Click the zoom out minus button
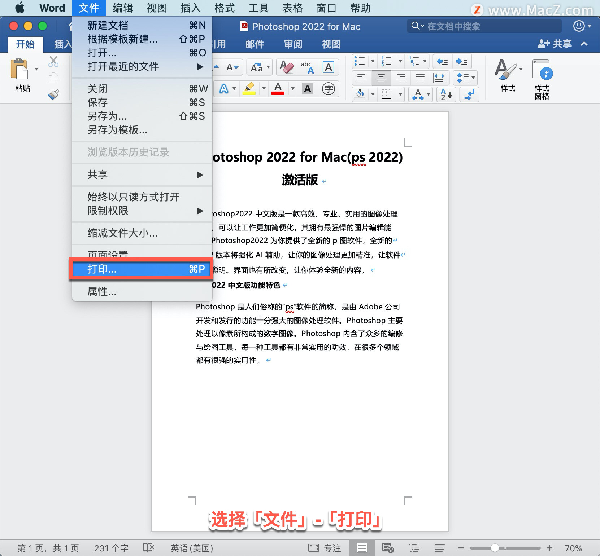This screenshot has width=600, height=556. (461, 548)
